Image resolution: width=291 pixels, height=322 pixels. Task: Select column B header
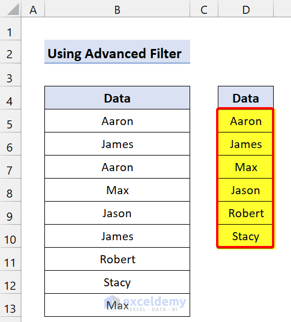click(117, 9)
